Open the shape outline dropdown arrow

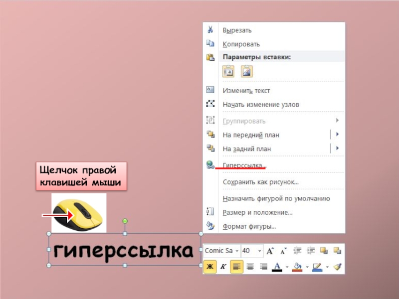click(x=327, y=267)
